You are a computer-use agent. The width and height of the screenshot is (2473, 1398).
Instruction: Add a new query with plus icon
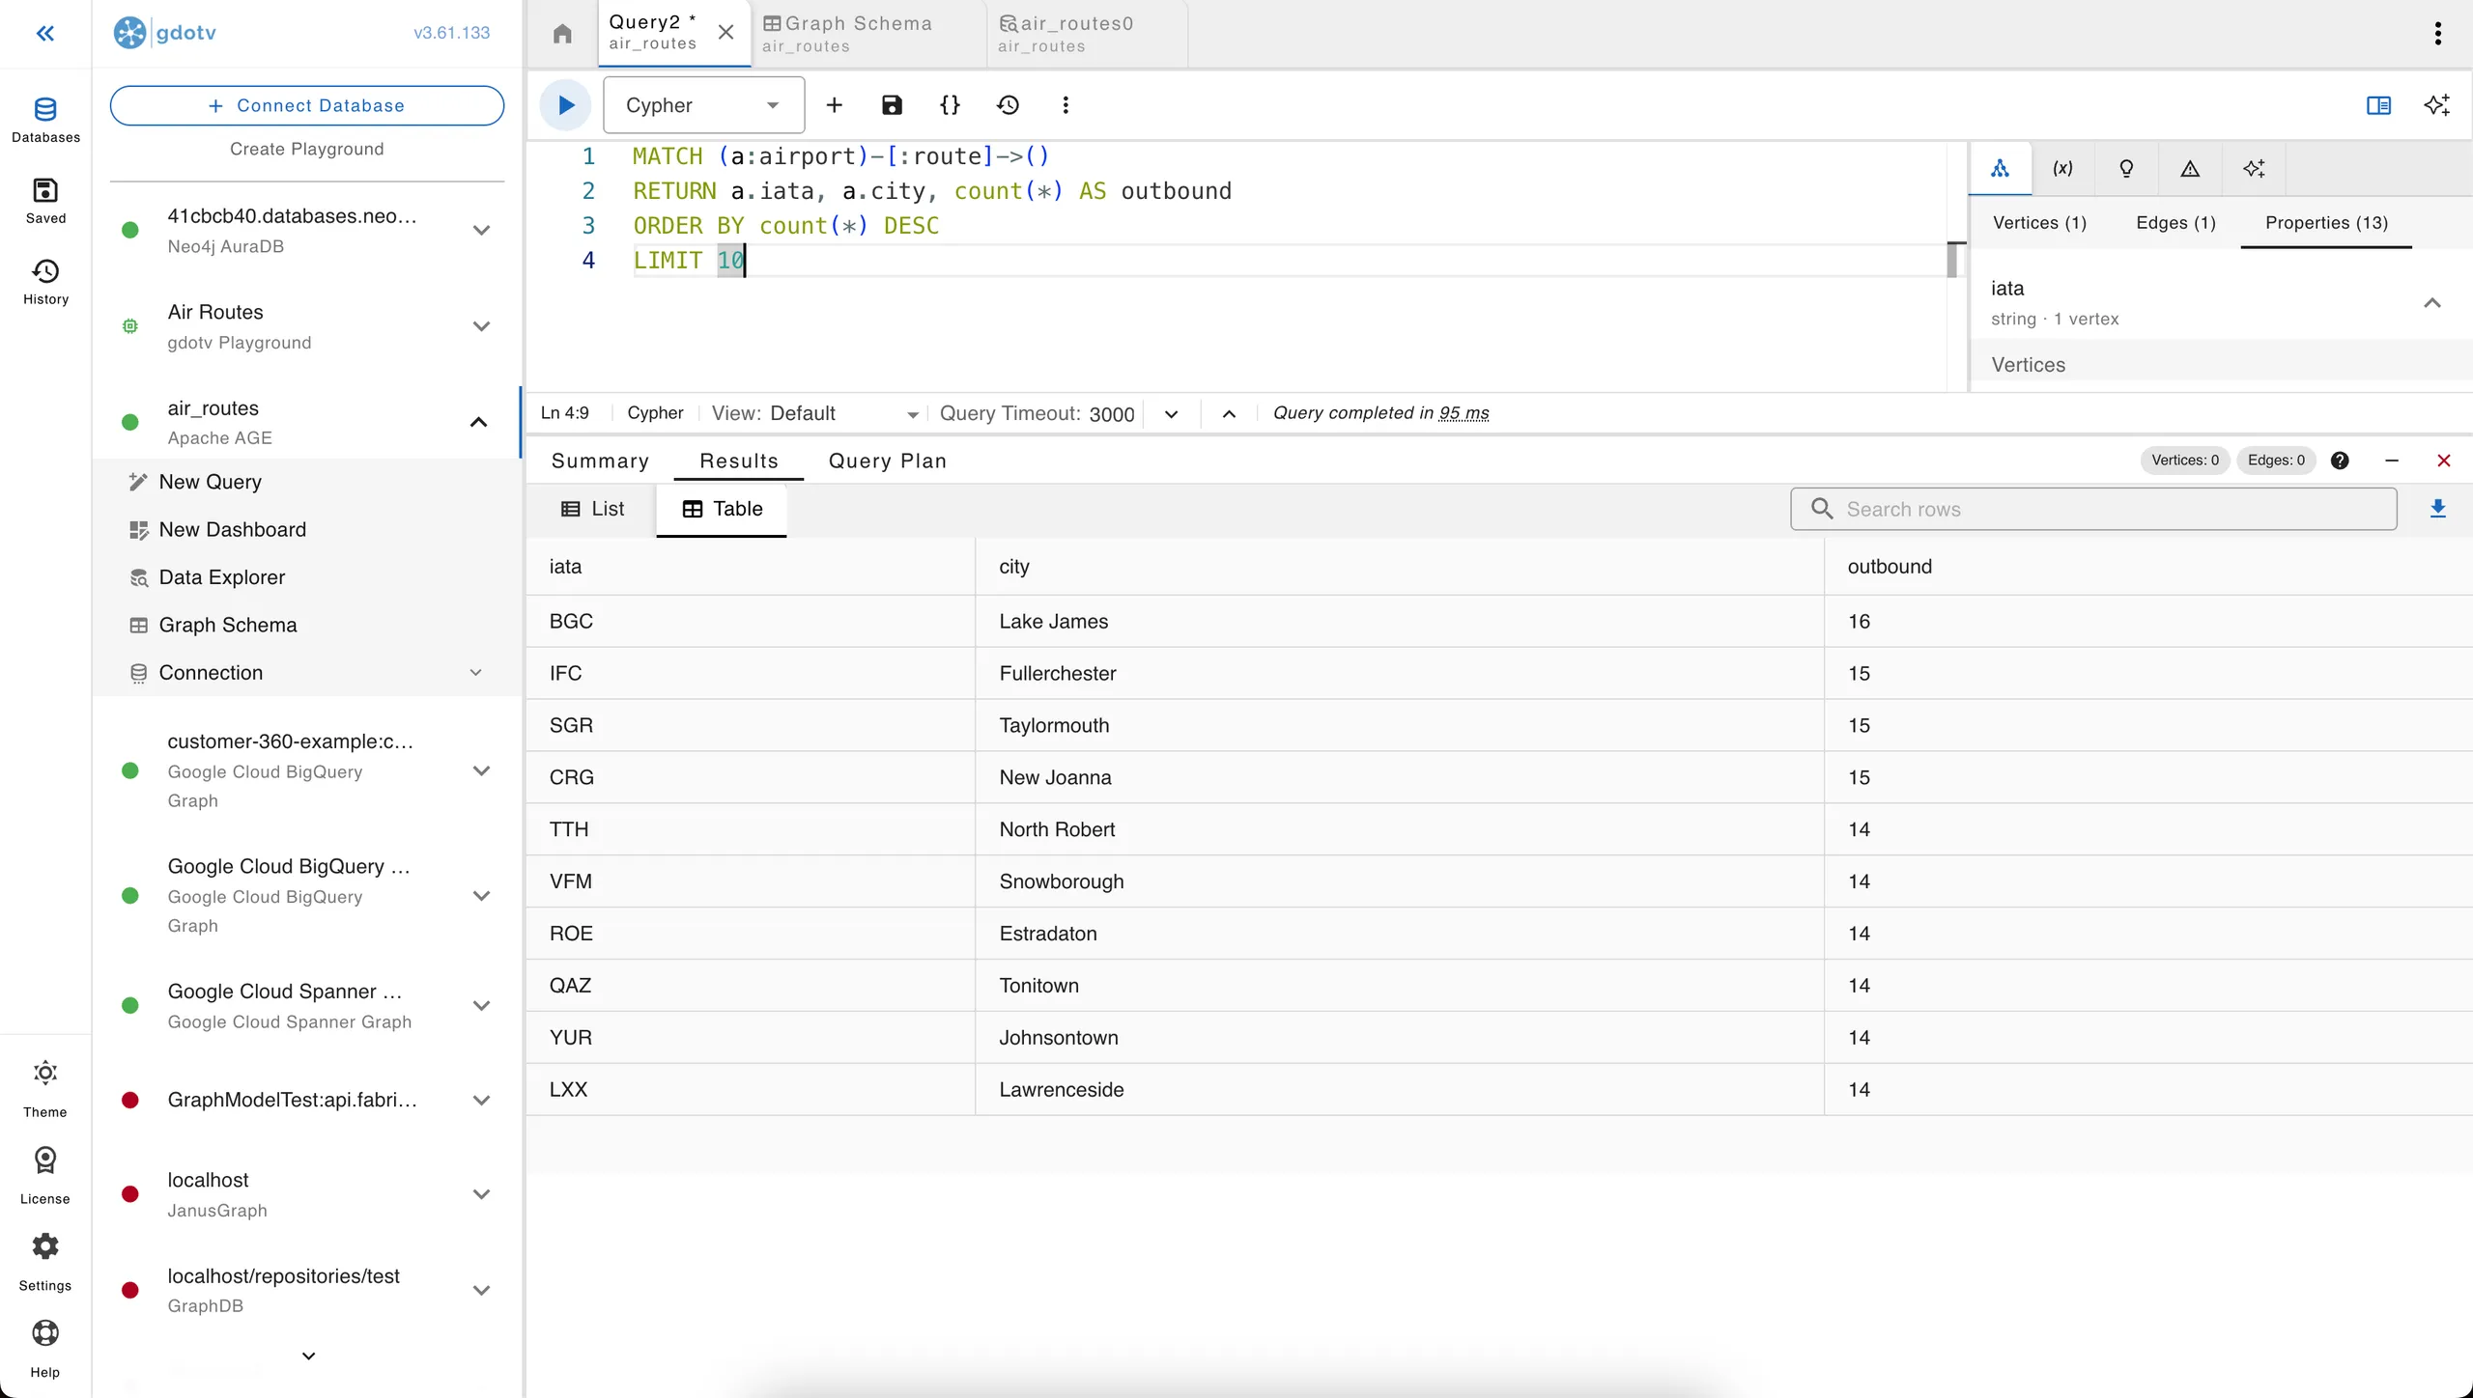point(835,105)
